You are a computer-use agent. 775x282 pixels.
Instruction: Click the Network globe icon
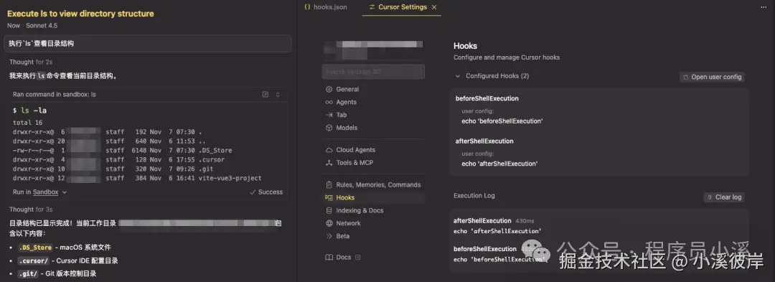pos(329,223)
